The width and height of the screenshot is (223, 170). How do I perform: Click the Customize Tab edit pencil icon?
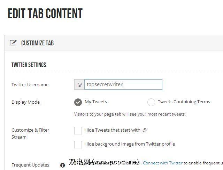coord(13,43)
